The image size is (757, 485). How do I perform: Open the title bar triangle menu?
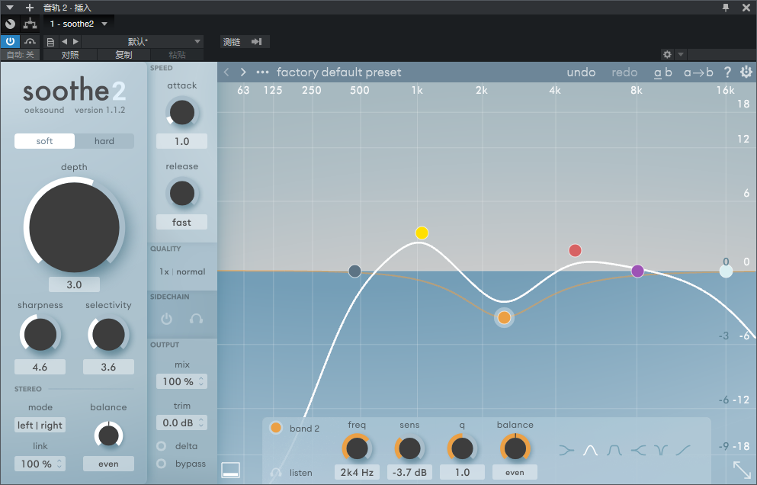[x=10, y=8]
